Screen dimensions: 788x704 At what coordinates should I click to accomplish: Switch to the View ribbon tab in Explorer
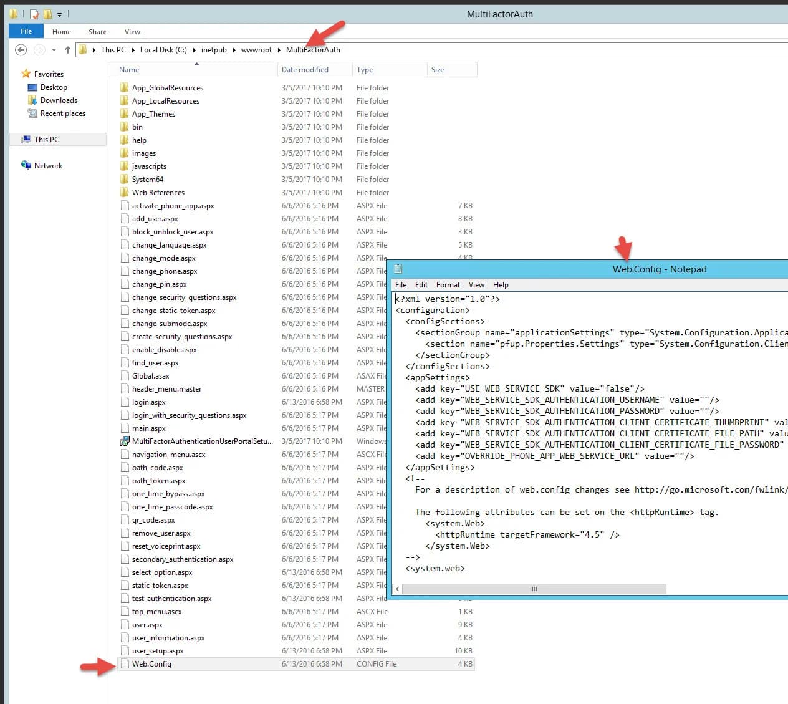tap(132, 32)
